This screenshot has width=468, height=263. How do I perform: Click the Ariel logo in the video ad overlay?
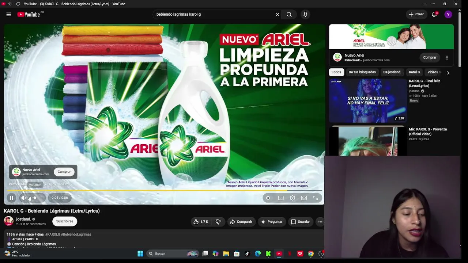point(16,172)
